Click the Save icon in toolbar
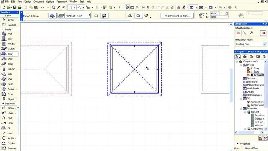Image resolution: width=268 pixels, height=151 pixels. (x=15, y=8)
